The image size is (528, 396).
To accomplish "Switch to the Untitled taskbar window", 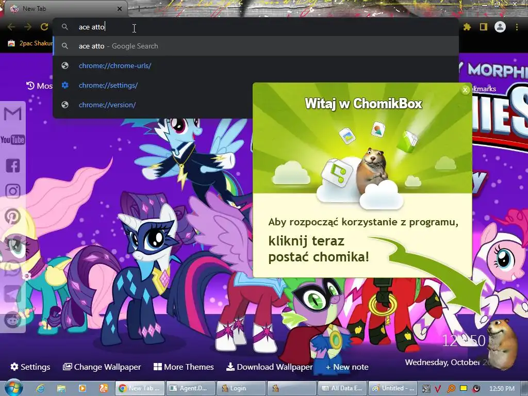I will coord(393,388).
